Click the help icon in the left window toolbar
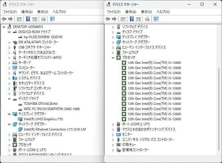 28,19
